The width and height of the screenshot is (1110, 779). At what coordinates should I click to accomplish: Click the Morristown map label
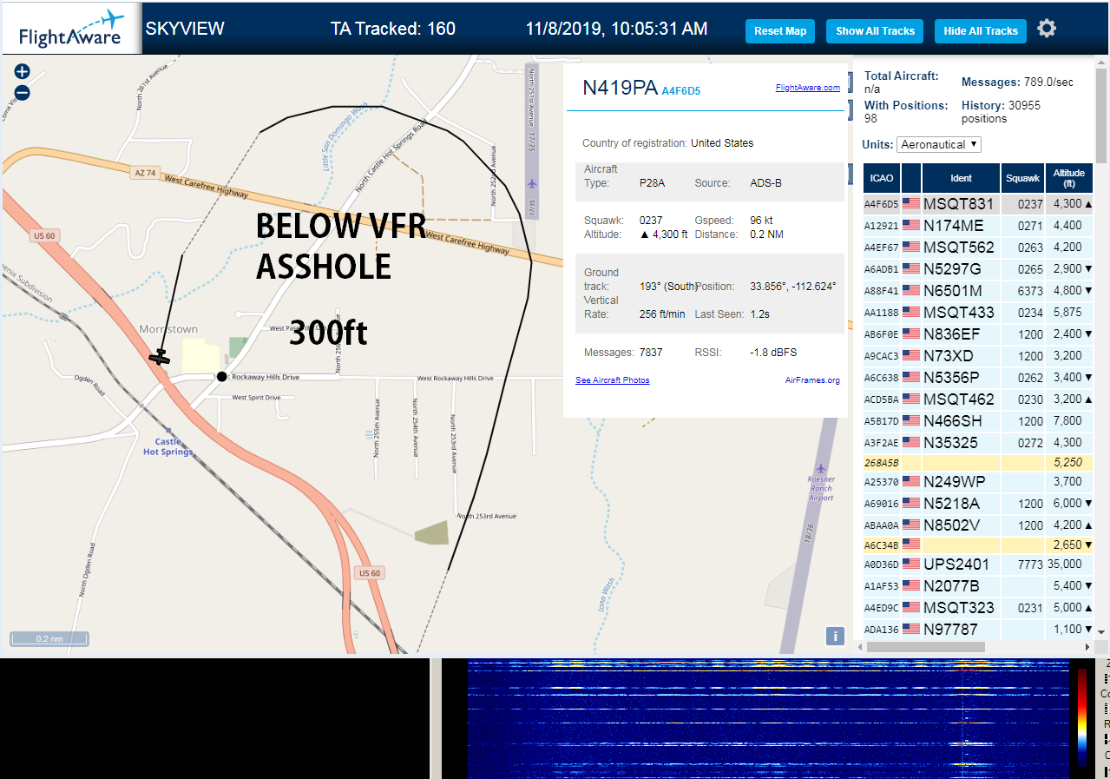click(x=168, y=329)
